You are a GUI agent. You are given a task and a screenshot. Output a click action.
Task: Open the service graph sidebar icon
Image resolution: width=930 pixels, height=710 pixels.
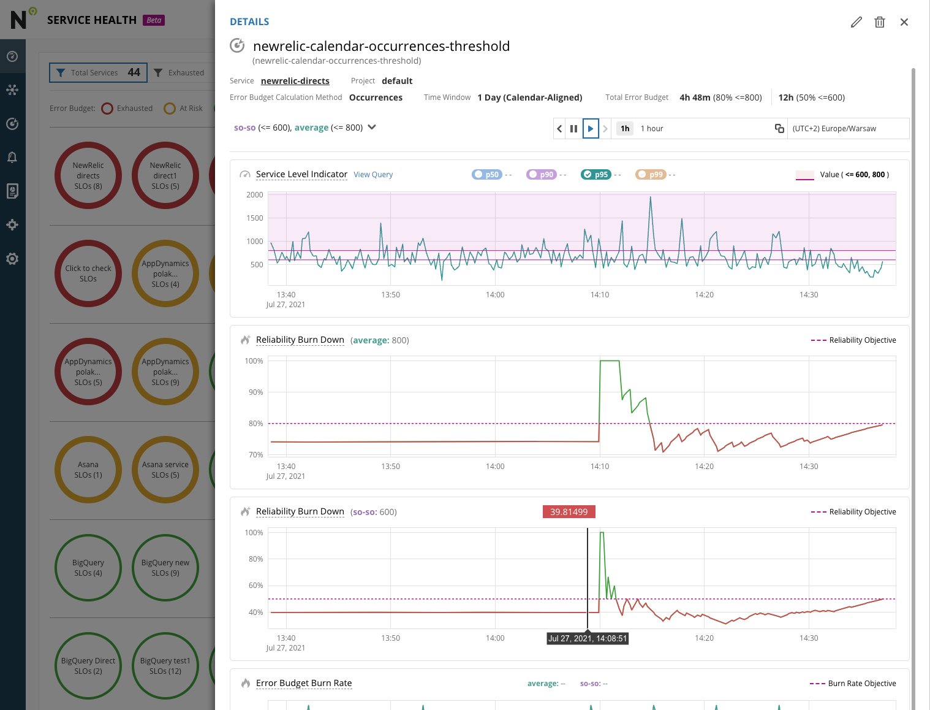point(12,90)
